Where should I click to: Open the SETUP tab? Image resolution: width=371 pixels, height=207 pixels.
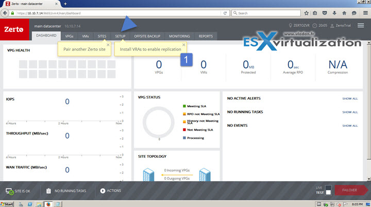click(x=120, y=36)
